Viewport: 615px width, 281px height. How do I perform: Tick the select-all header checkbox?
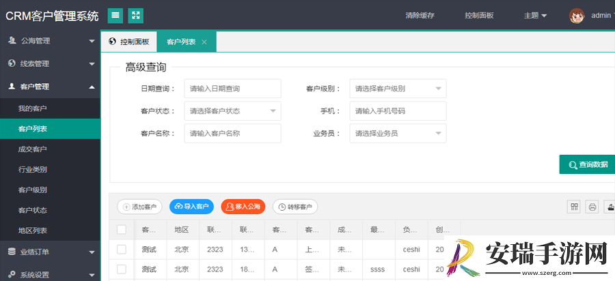point(122,229)
